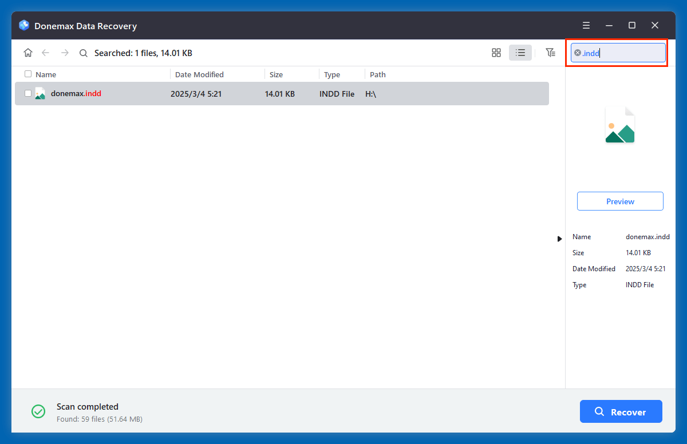The width and height of the screenshot is (687, 444).
Task: Open the hamburger menu in the title bar
Action: point(586,25)
